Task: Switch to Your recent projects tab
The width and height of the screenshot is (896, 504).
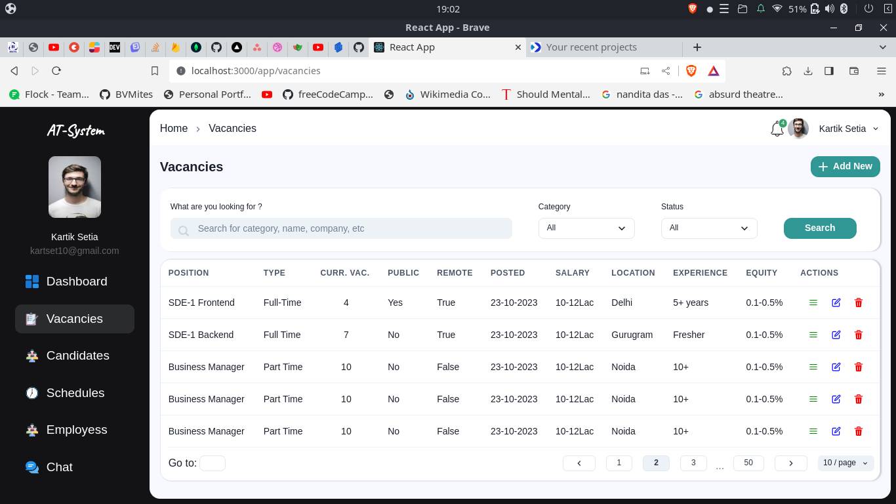Action: coord(591,47)
